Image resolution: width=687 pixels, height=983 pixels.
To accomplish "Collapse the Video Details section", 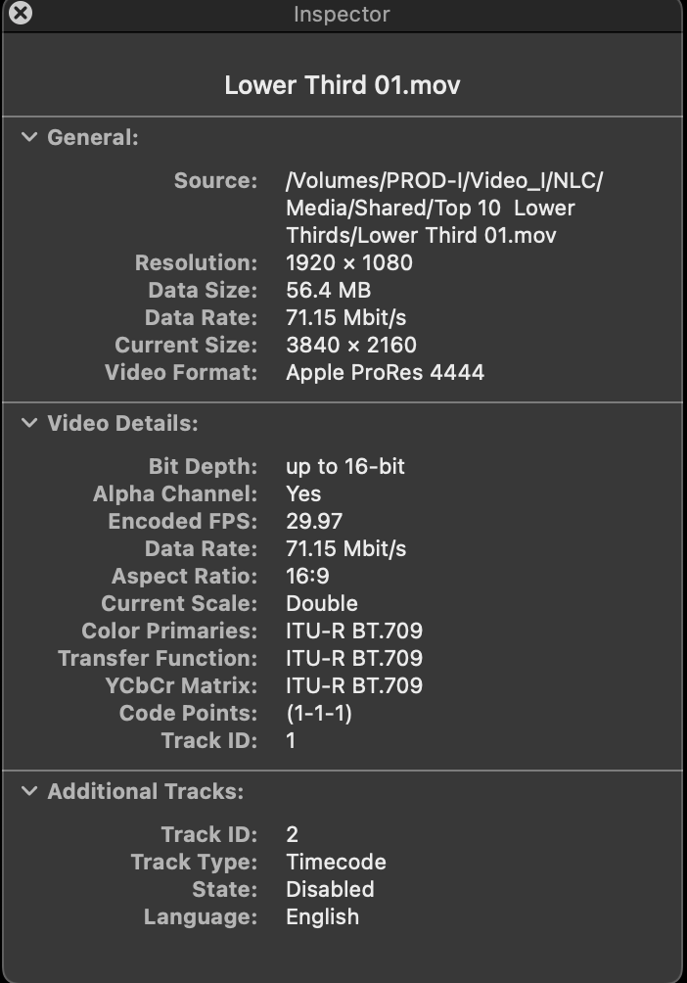I will 29,423.
